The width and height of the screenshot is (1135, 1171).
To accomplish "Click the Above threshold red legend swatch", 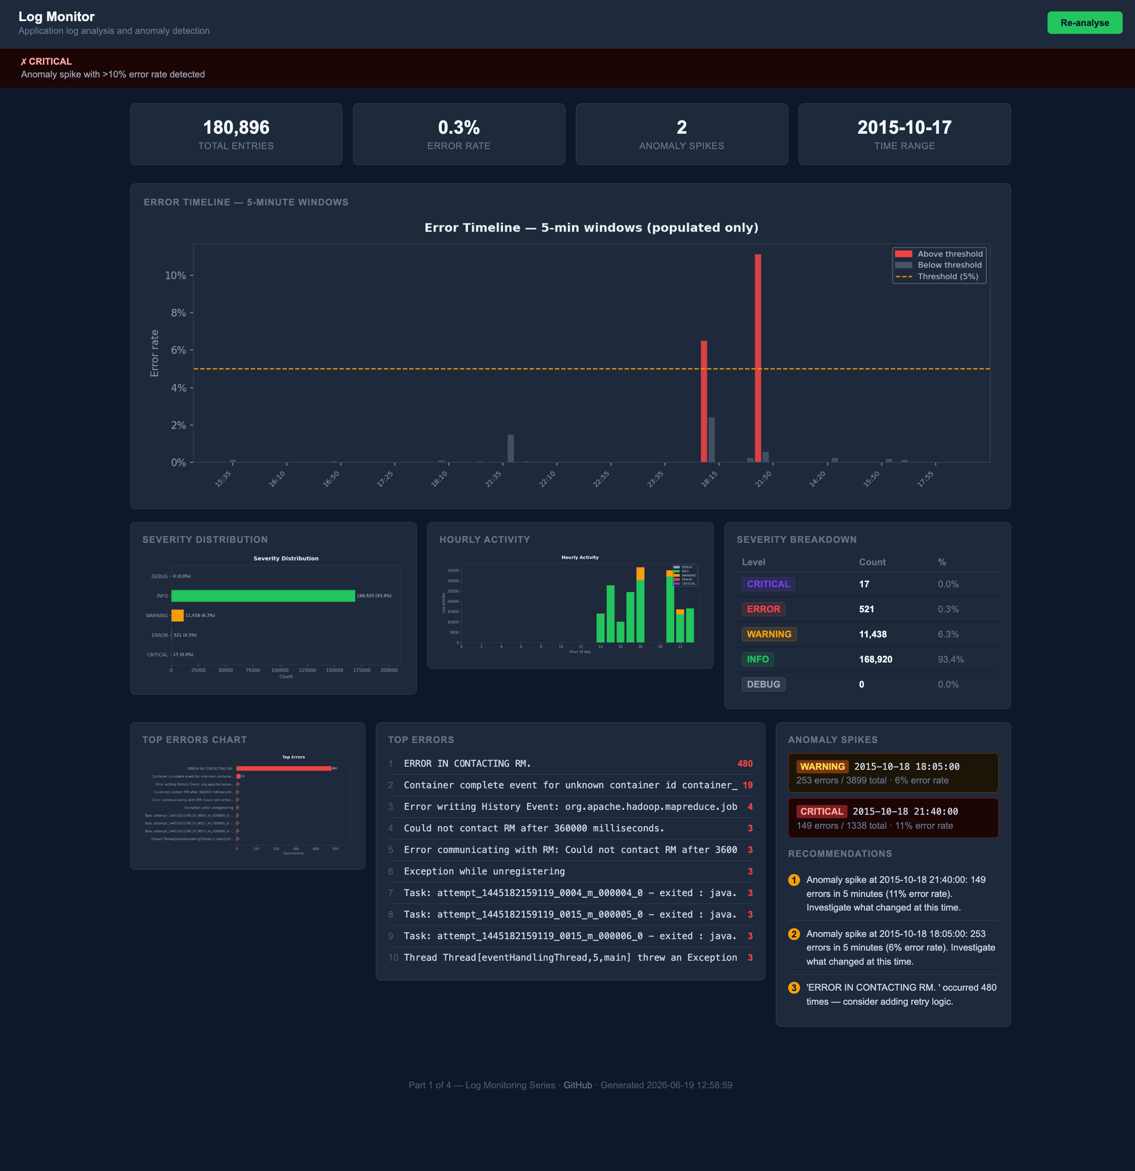I will tap(903, 254).
